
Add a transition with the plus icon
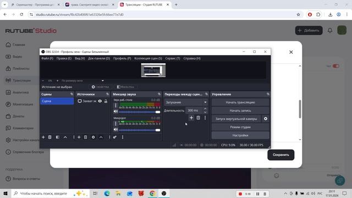tap(191, 118)
